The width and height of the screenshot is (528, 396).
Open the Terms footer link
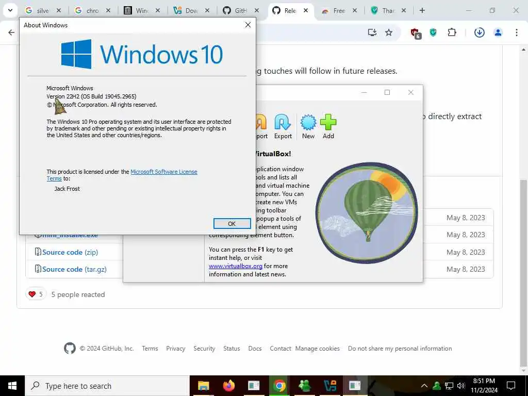point(150,349)
